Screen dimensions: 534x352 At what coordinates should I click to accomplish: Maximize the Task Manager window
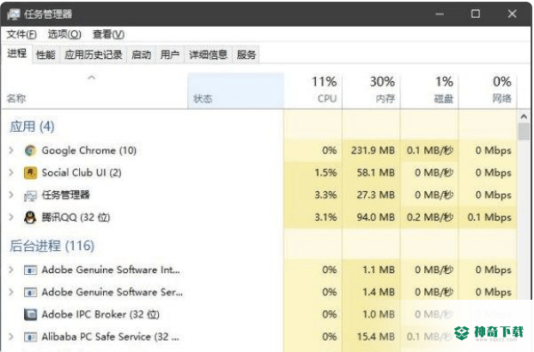(x=476, y=14)
